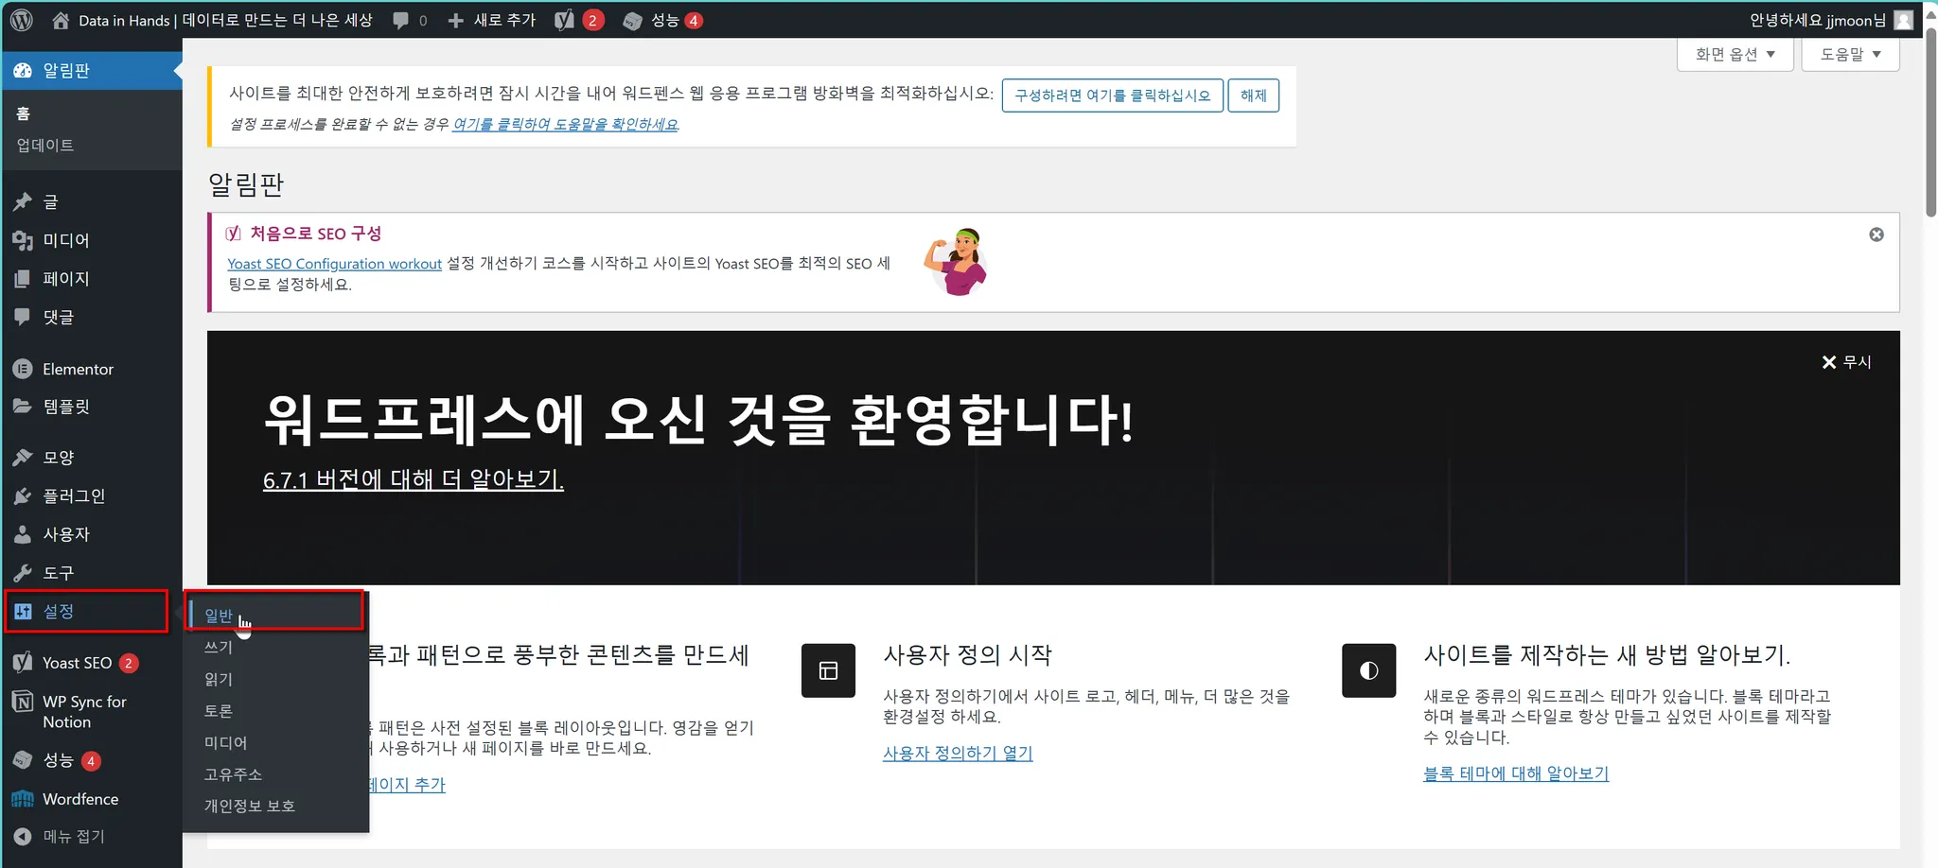Click the 알림판 dashboard gauge icon

[x=23, y=71]
